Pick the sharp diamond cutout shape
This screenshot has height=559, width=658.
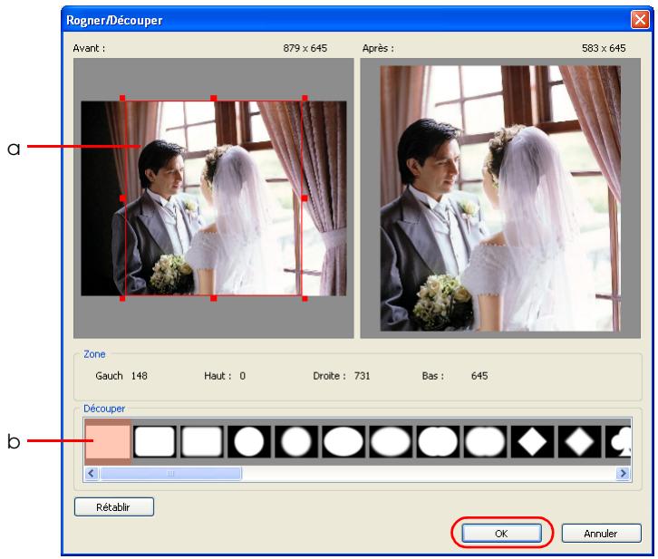tap(532, 441)
